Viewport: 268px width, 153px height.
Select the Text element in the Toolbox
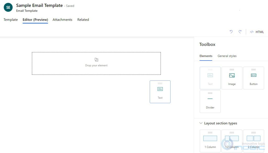(210, 78)
